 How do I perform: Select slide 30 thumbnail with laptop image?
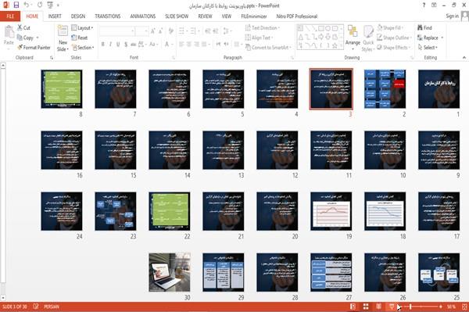pos(170,272)
